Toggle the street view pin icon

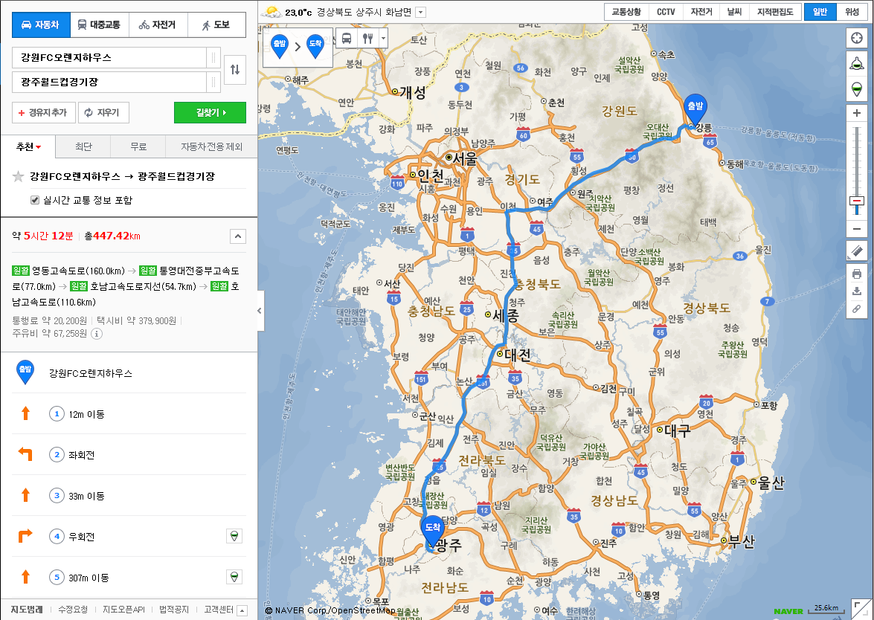(x=857, y=88)
